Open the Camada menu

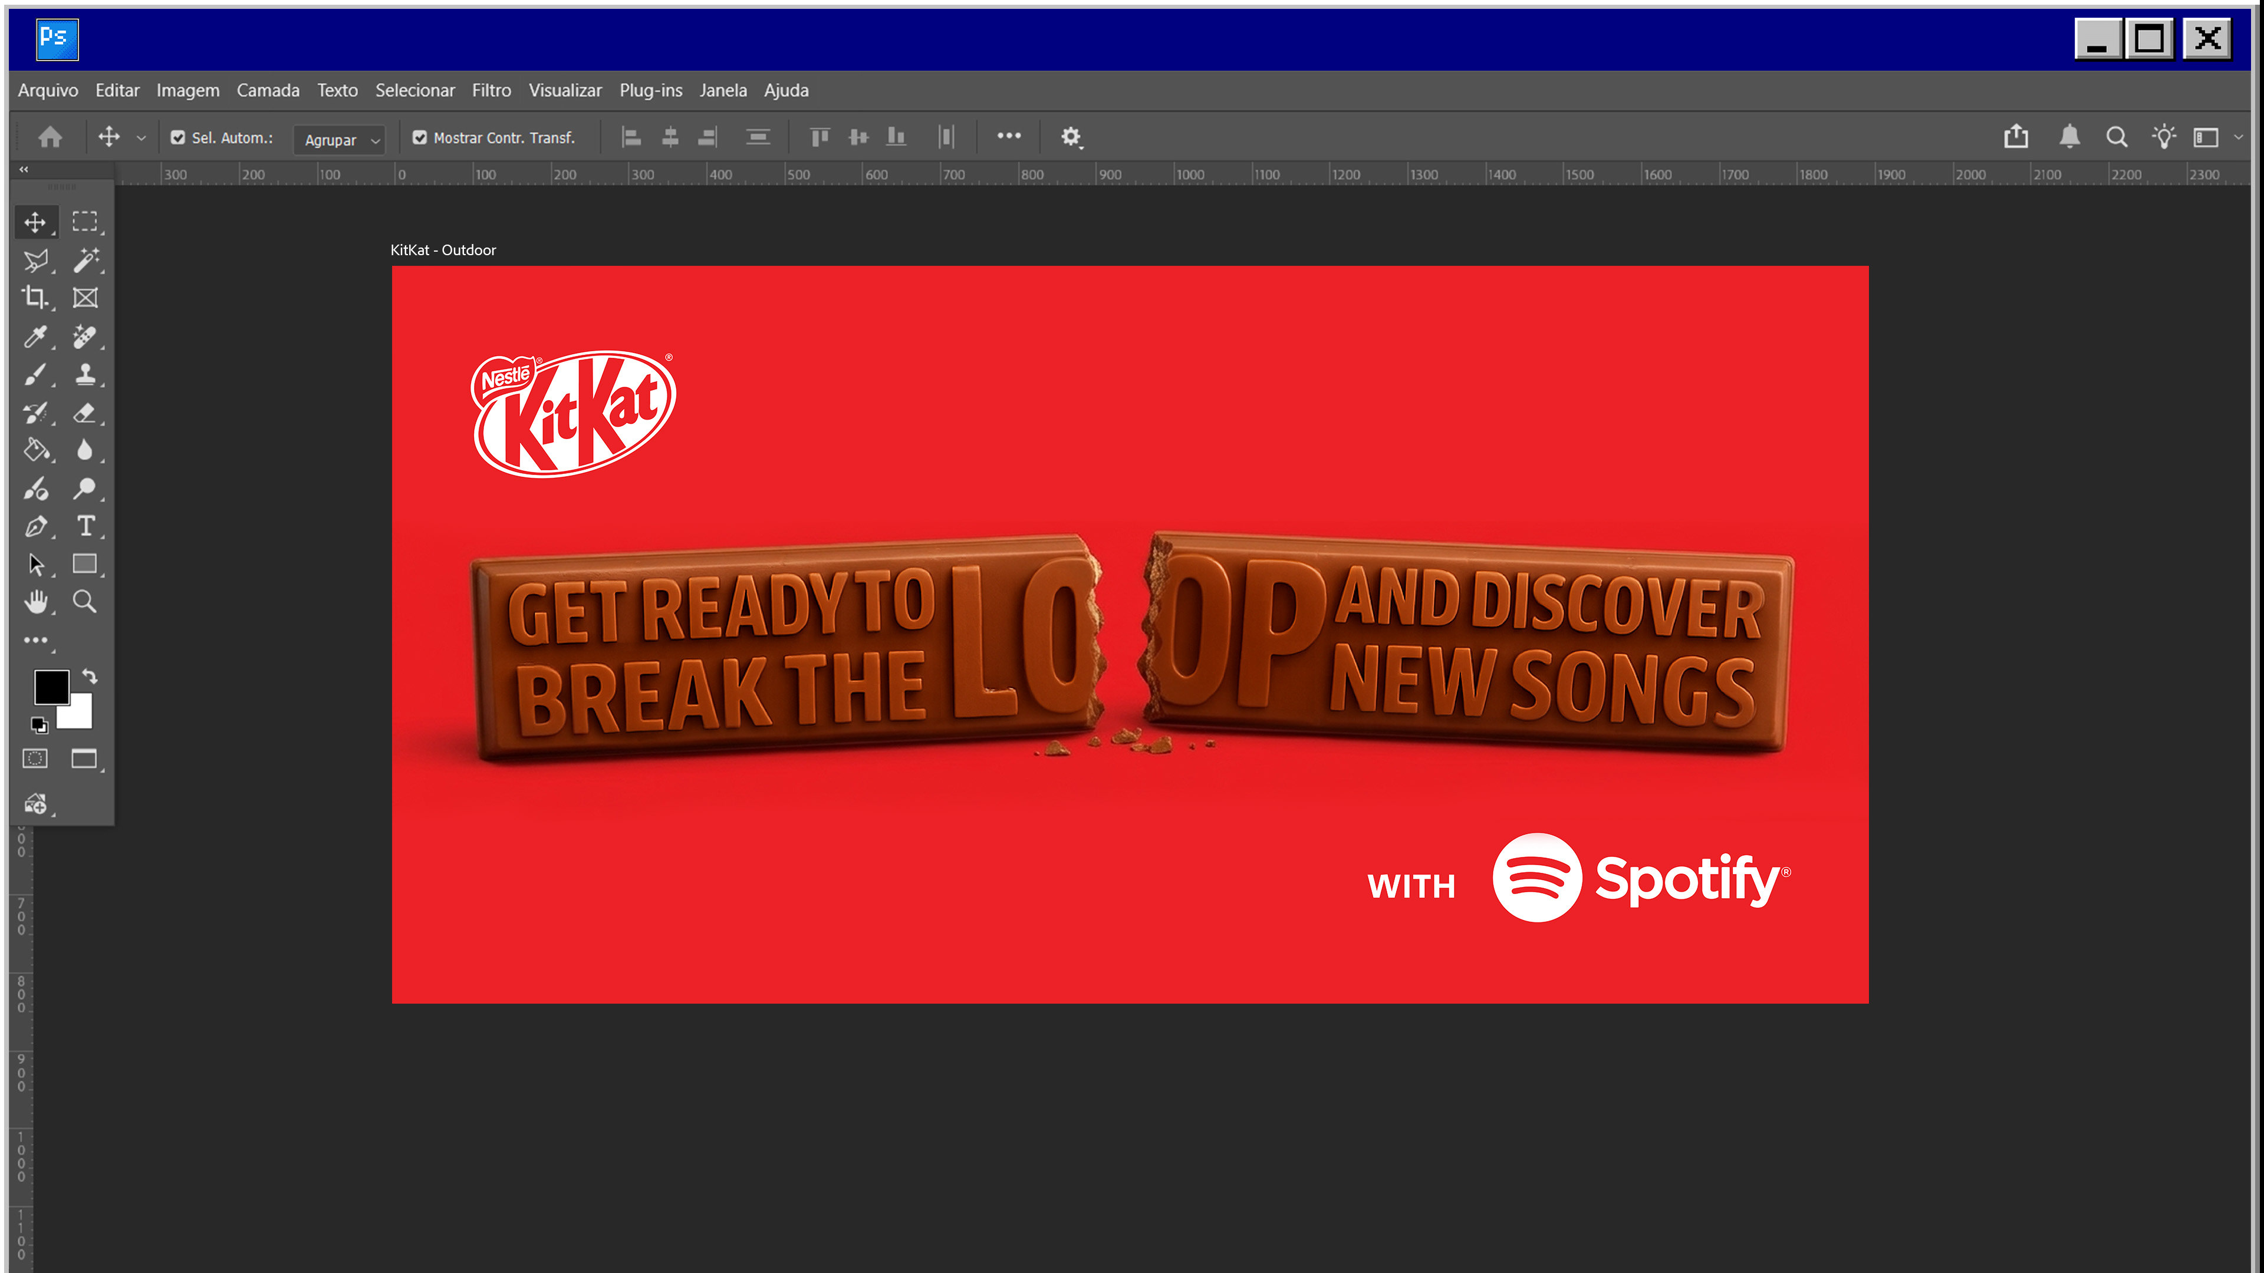point(268,91)
